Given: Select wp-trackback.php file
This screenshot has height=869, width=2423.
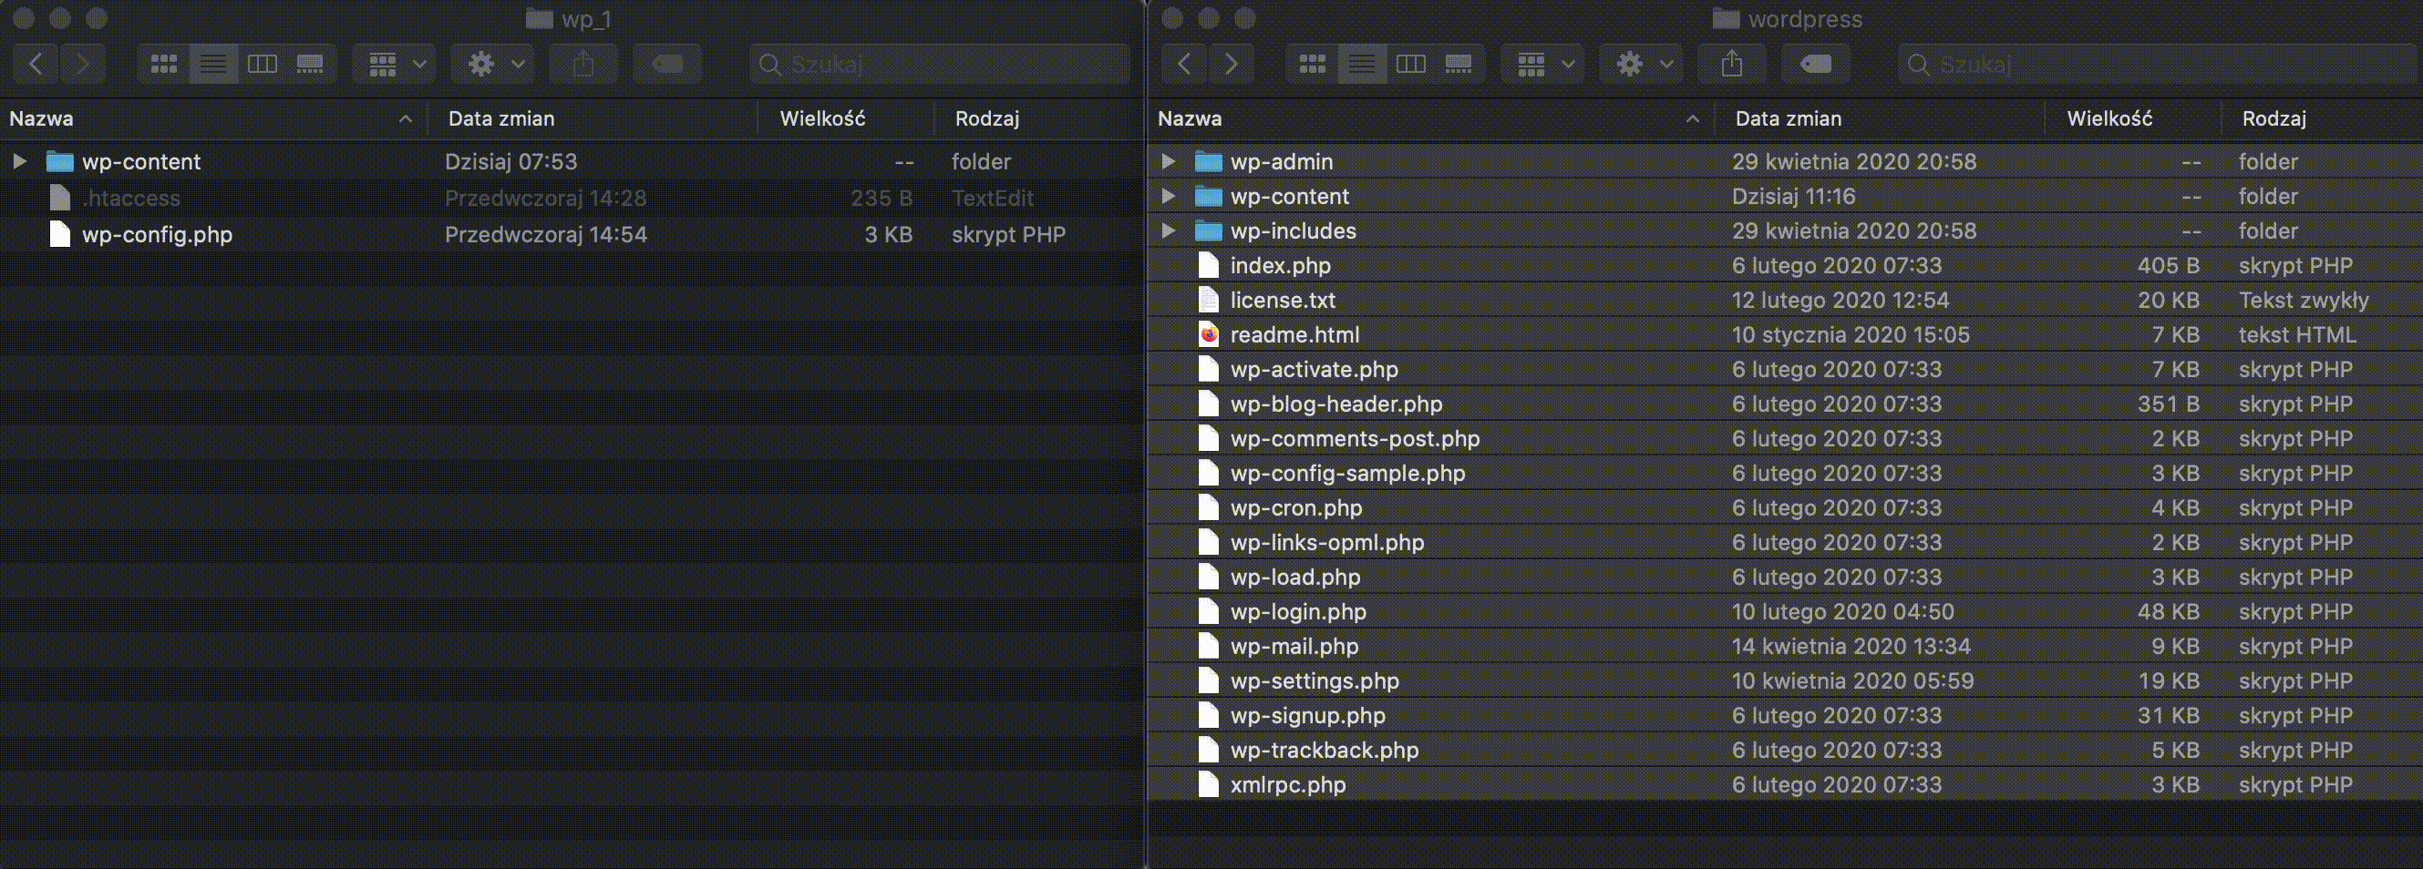Looking at the screenshot, I should click(x=1785, y=750).
